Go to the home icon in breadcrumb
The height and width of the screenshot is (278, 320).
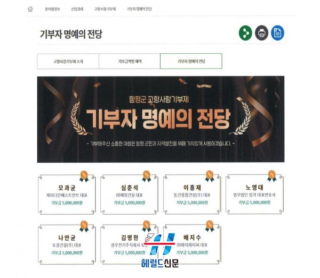click(x=30, y=9)
